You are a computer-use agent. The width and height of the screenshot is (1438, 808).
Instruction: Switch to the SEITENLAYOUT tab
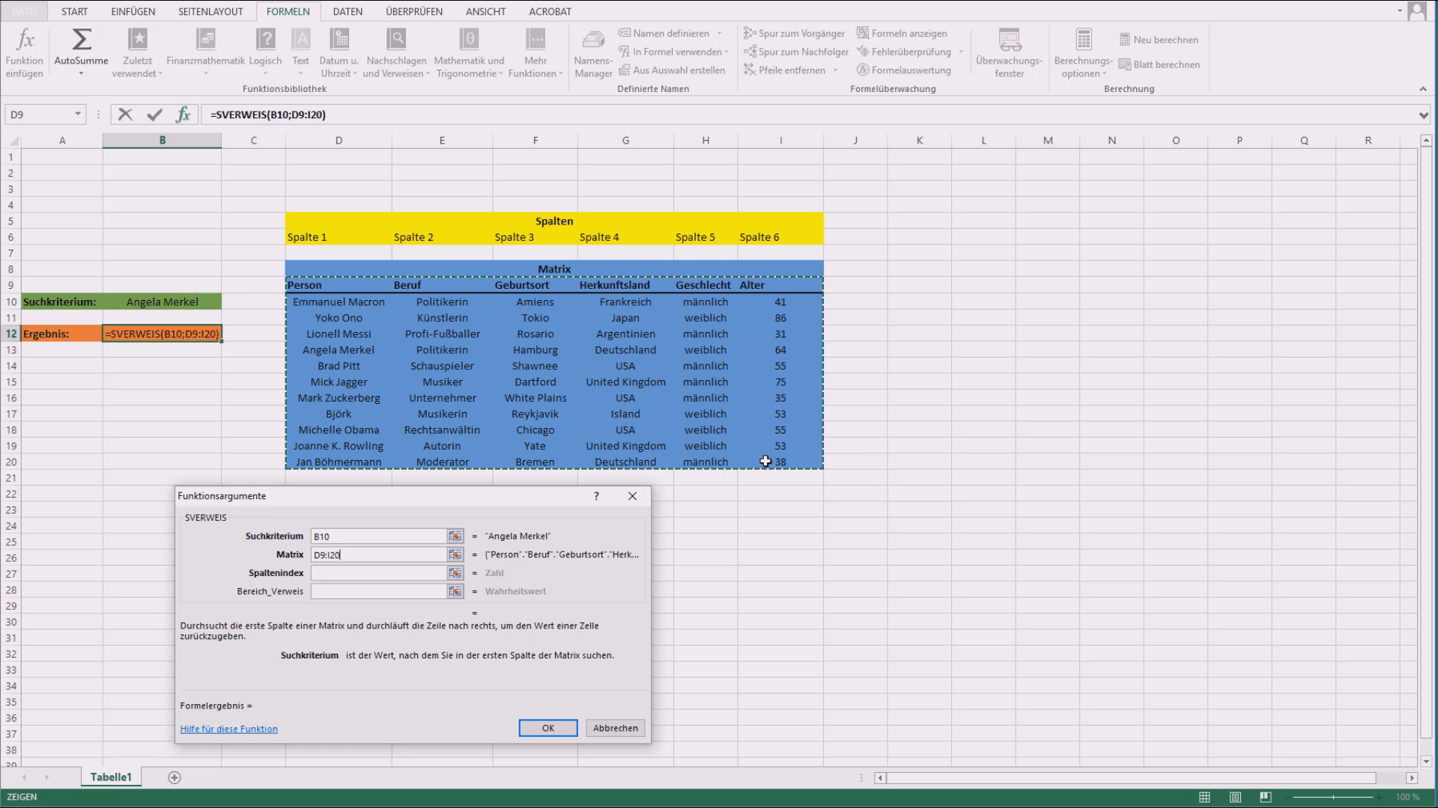coord(210,11)
